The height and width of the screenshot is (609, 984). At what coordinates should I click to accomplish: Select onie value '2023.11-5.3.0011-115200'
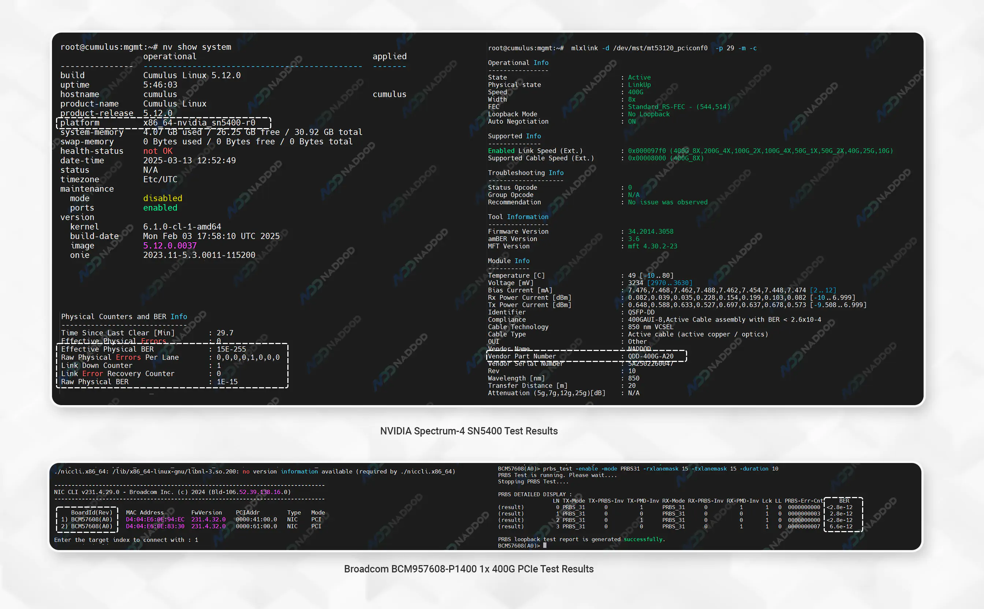(199, 255)
